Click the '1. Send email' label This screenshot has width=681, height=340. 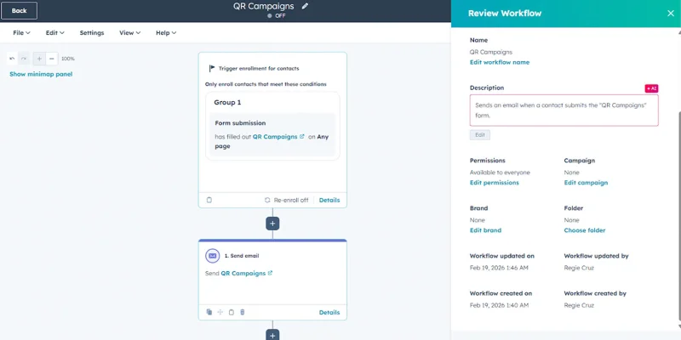click(x=242, y=256)
